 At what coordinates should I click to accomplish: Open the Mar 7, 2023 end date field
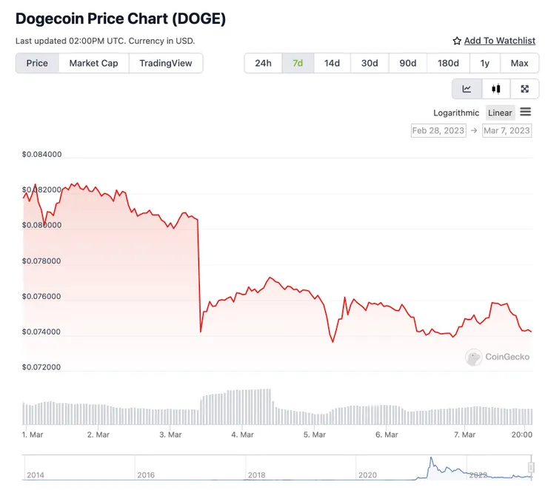click(x=507, y=130)
